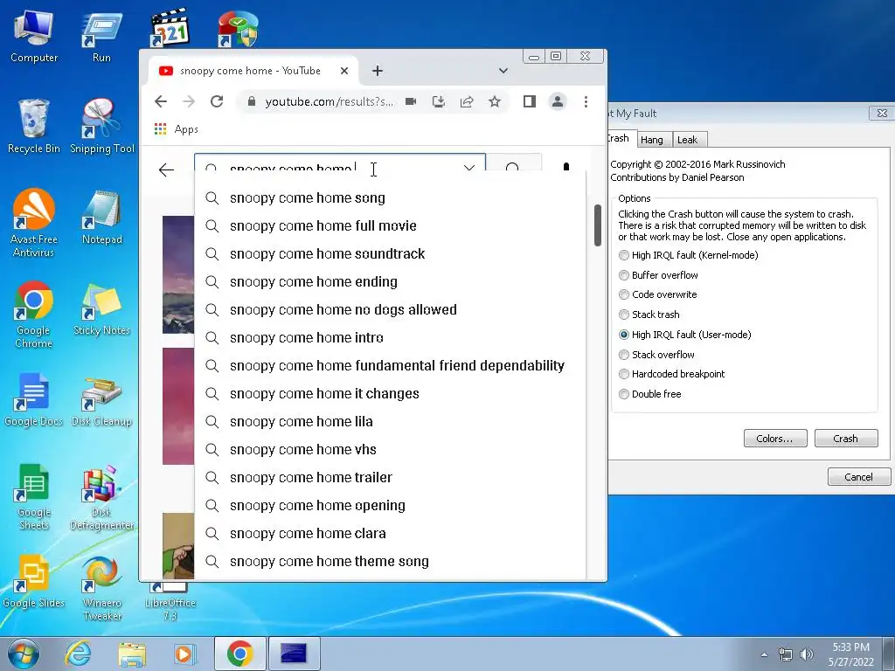
Task: Open the Windows Start button
Action: coord(23,654)
